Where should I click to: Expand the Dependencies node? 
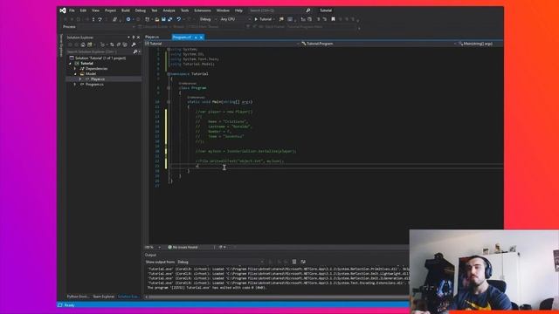point(75,68)
